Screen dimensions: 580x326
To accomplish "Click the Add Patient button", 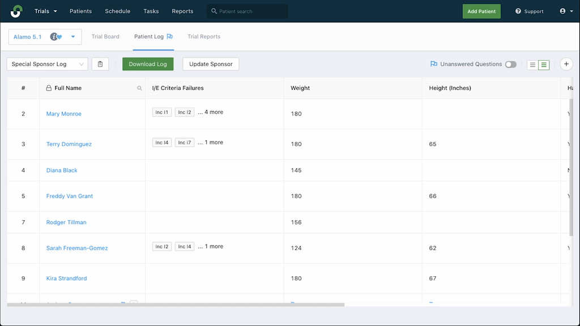I will pos(481,11).
